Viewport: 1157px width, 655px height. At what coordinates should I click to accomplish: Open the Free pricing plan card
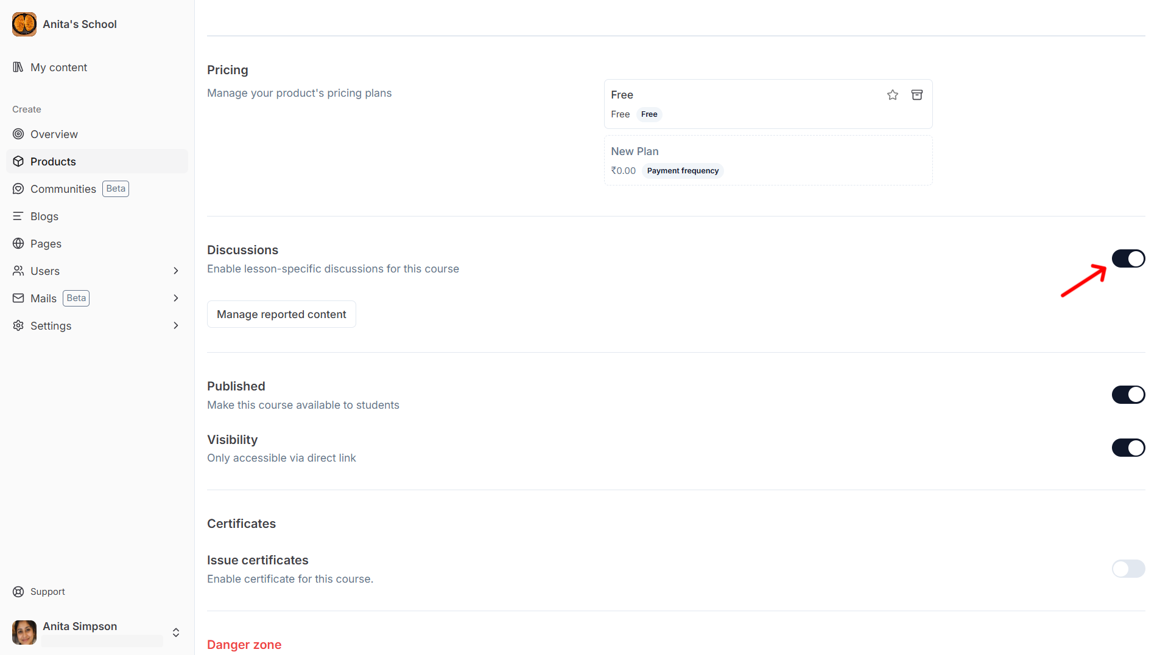768,104
